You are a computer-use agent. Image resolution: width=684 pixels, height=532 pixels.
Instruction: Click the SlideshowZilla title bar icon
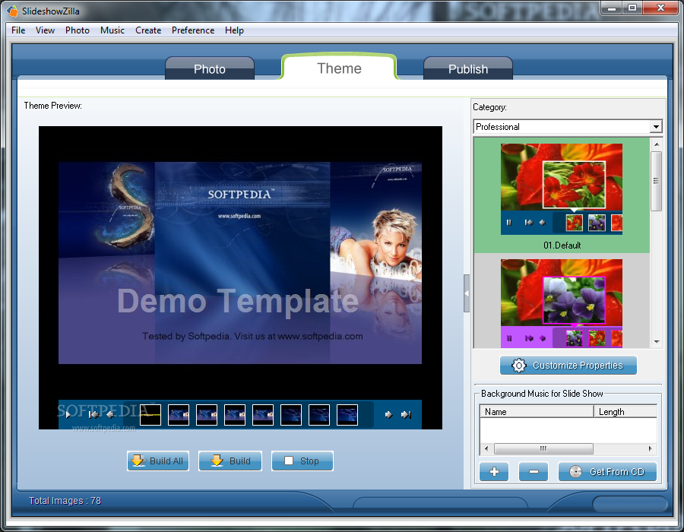13,11
